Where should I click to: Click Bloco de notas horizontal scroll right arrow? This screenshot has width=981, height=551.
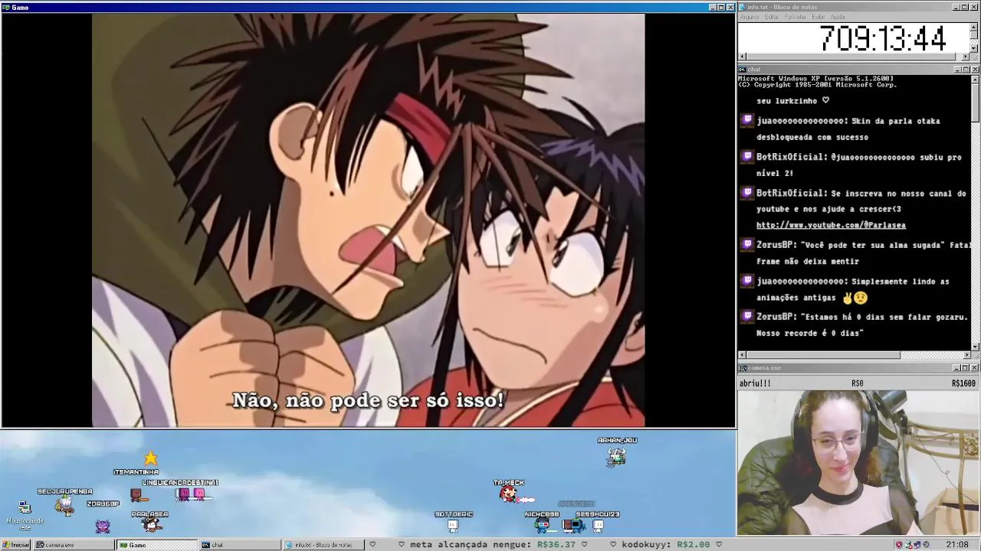tap(966, 57)
